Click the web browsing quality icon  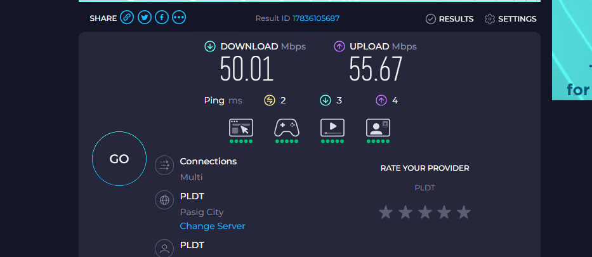pos(241,128)
